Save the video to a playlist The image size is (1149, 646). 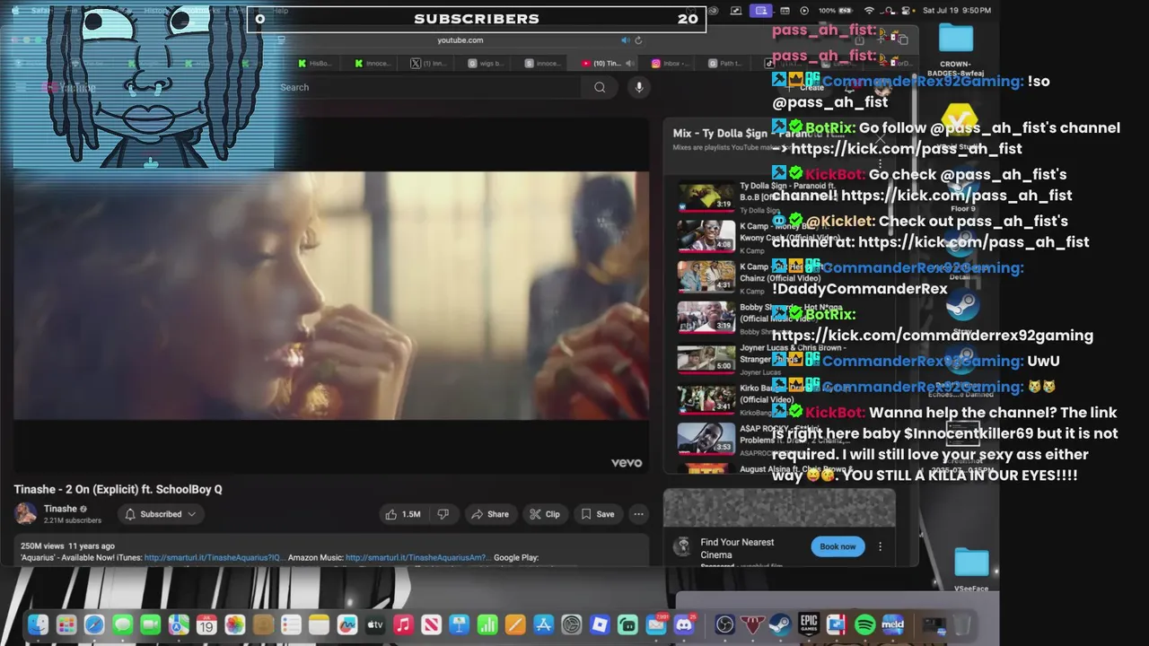coord(597,514)
